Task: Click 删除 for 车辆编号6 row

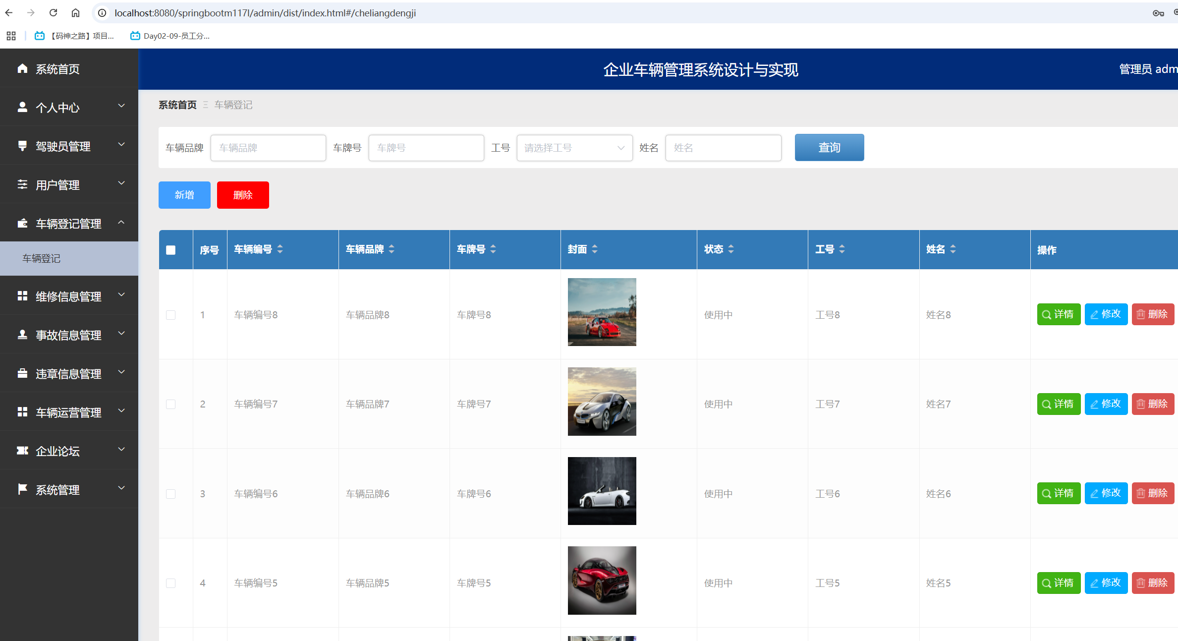Action: pos(1153,493)
